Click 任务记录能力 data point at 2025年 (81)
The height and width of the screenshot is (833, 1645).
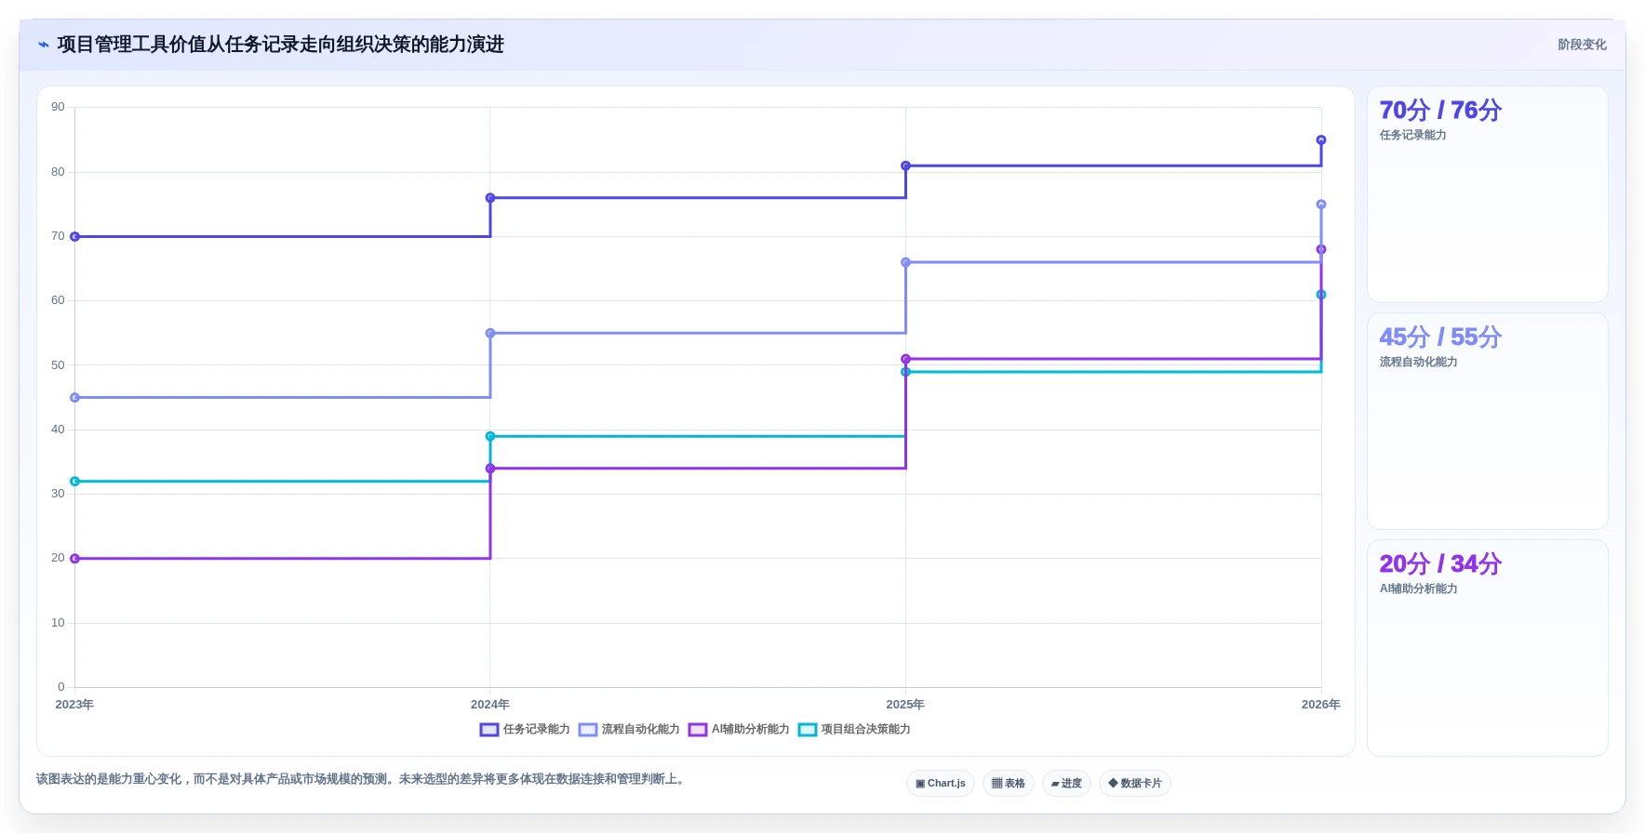[905, 165]
